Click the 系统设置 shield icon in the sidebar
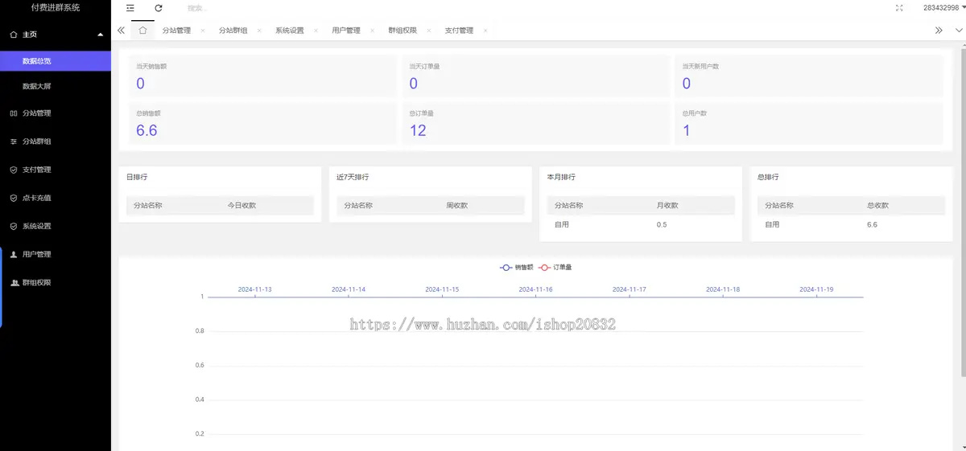 [14, 226]
